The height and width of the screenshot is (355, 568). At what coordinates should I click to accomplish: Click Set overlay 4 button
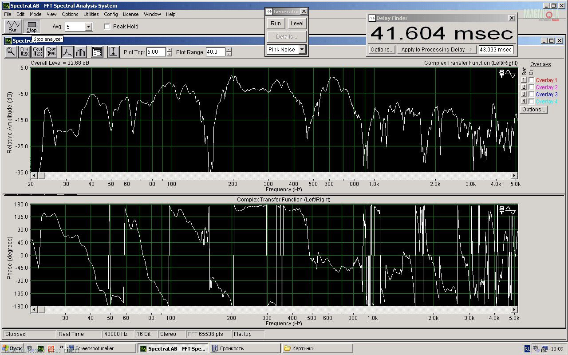pyautogui.click(x=524, y=102)
